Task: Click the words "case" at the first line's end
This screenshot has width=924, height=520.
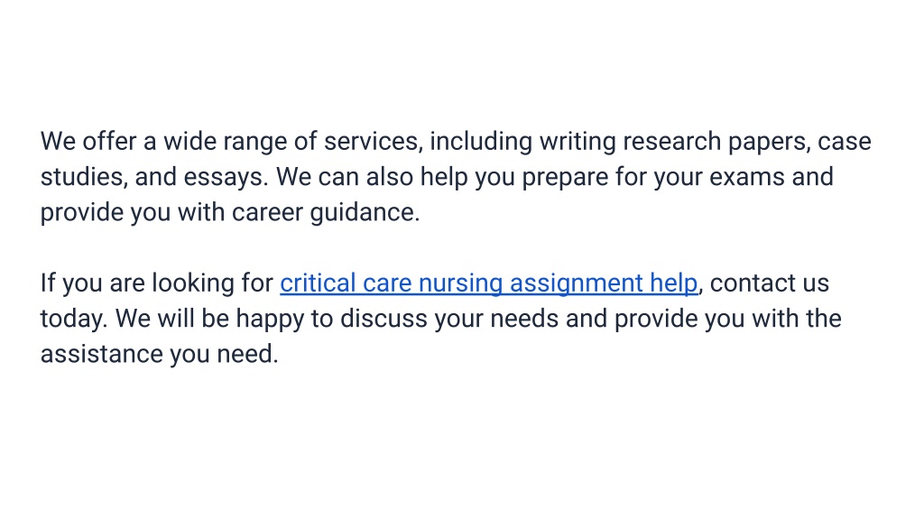Action: pyautogui.click(x=845, y=142)
